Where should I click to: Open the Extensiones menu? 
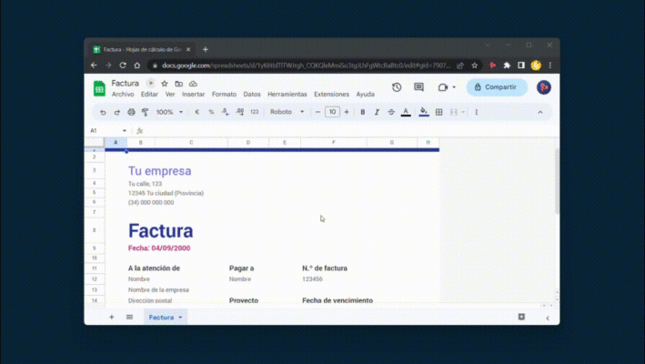[331, 95]
